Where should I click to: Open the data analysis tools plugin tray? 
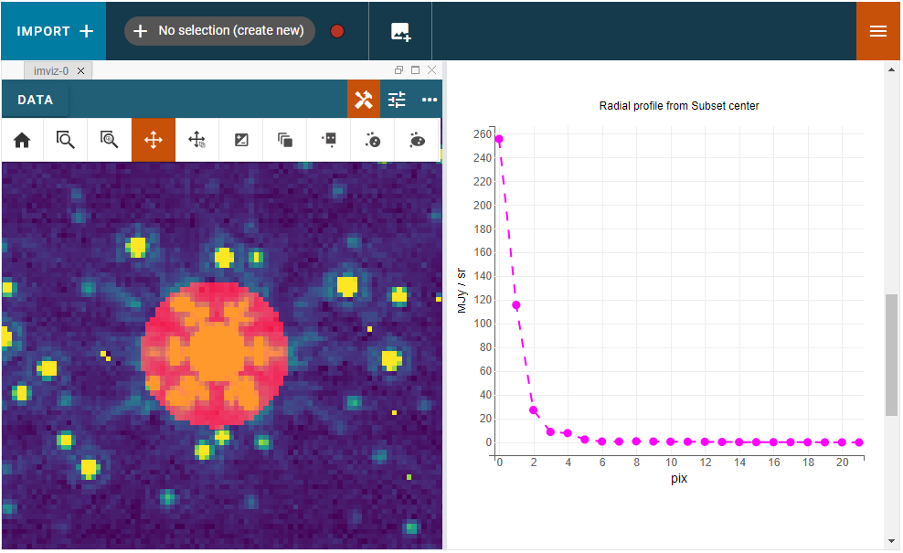[364, 99]
